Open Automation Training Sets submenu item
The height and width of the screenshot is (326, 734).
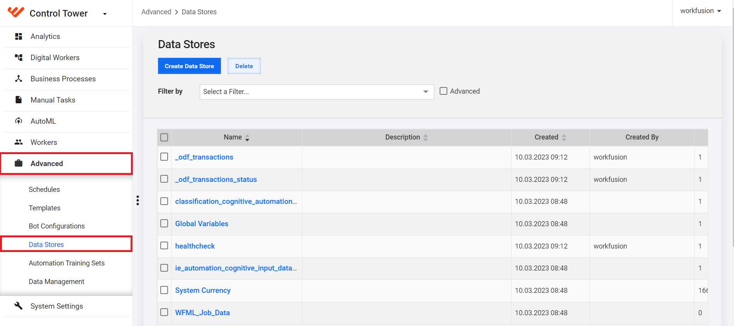[67, 263]
